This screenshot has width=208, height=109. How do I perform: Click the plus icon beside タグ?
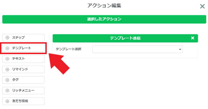point(7,80)
